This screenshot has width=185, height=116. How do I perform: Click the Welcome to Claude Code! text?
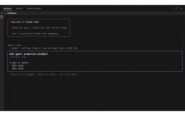(x=25, y=22)
